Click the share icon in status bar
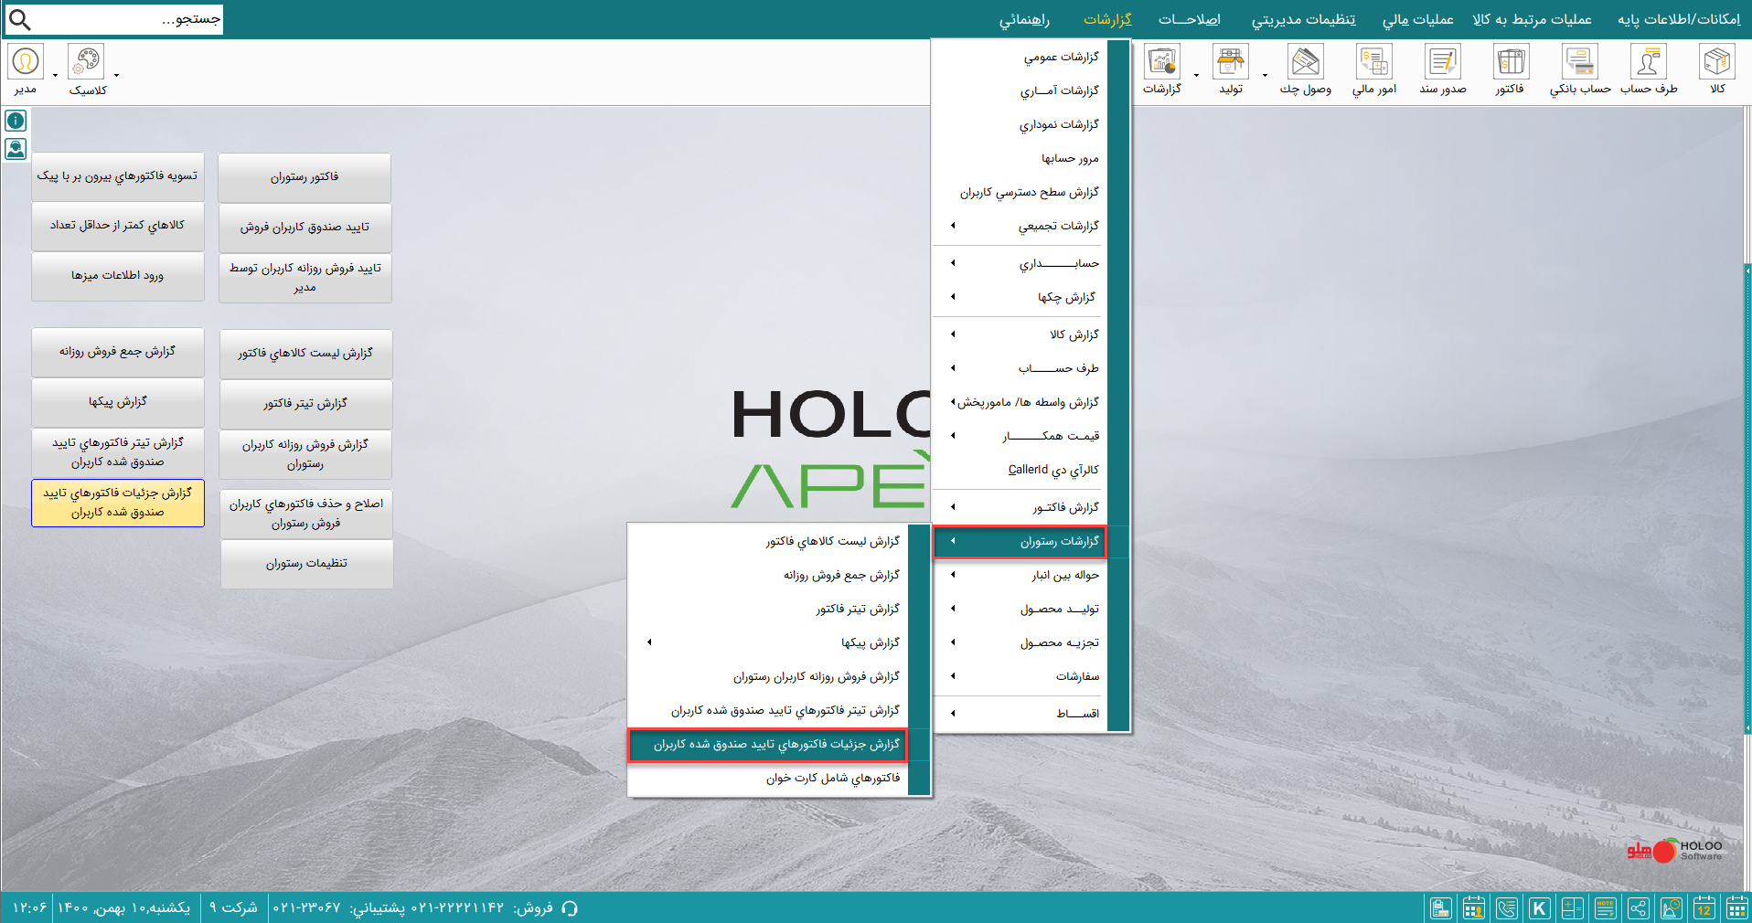This screenshot has height=923, width=1752. coord(1639,908)
